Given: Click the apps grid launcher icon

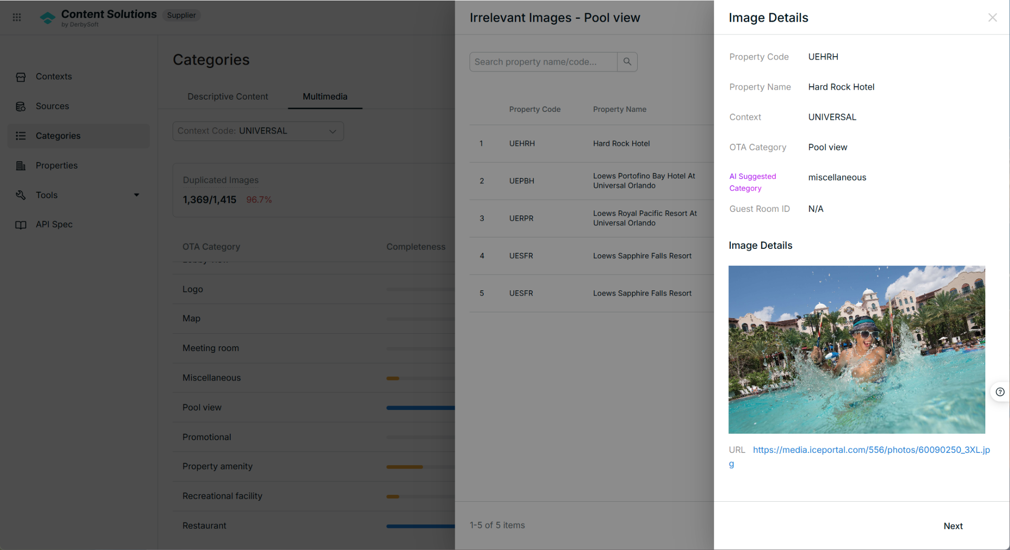Looking at the screenshot, I should click(x=17, y=17).
